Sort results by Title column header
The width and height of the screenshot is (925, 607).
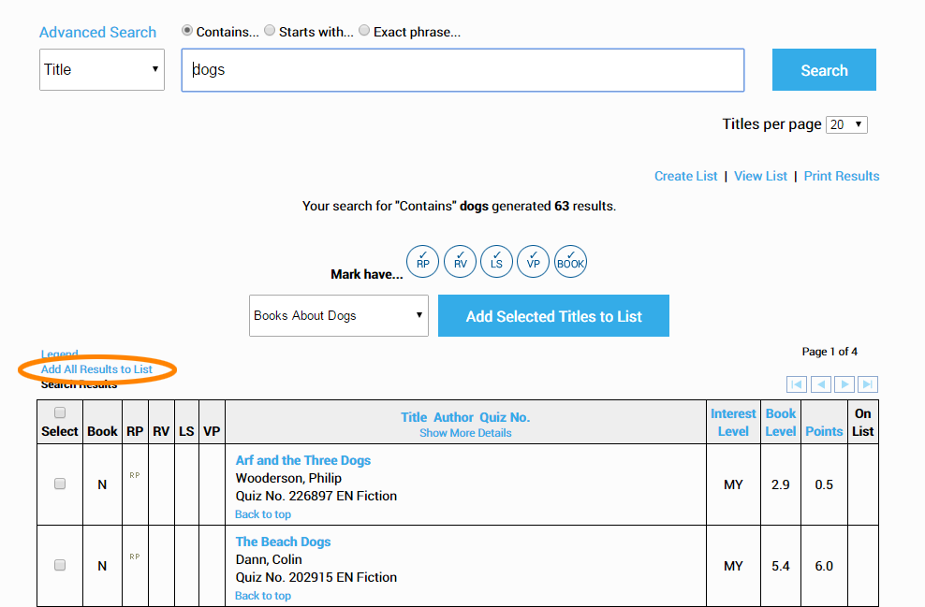tap(414, 417)
